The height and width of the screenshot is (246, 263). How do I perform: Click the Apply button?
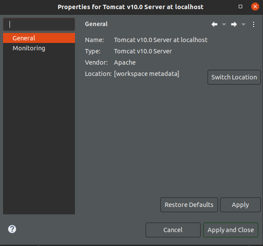[240, 205]
